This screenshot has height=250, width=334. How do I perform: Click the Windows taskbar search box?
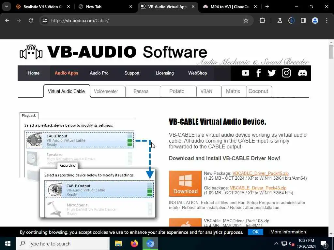63,243
